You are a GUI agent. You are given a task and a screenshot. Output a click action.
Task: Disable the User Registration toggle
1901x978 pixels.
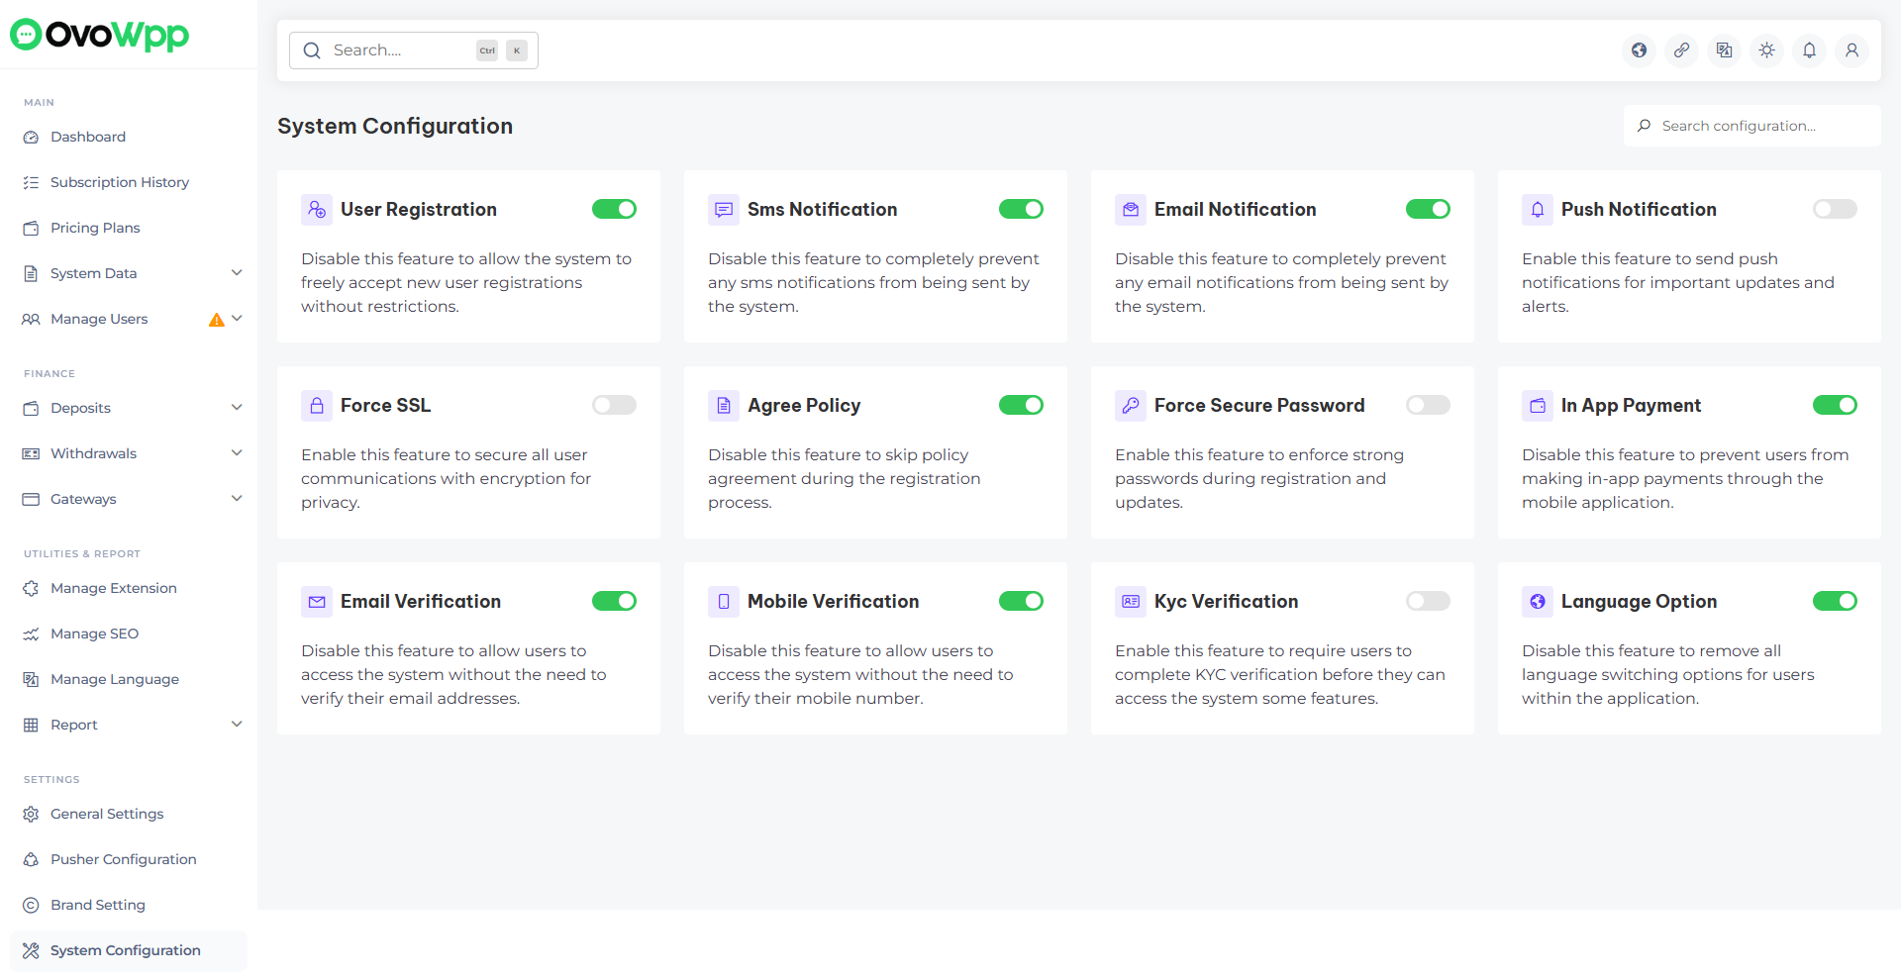click(614, 209)
